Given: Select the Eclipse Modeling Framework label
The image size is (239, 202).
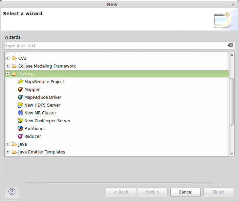Looking at the screenshot, I should point(47,66).
